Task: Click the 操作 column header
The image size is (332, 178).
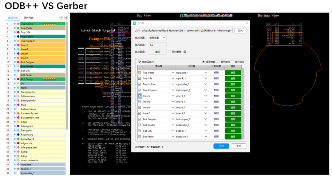Action: point(233,66)
